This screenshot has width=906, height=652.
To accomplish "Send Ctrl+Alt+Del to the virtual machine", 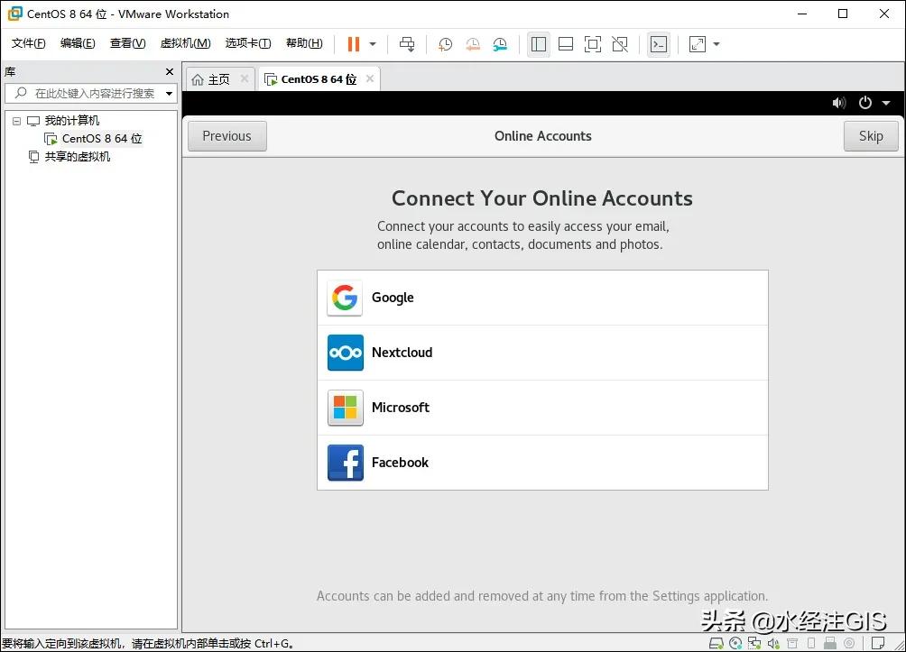I will pos(407,44).
